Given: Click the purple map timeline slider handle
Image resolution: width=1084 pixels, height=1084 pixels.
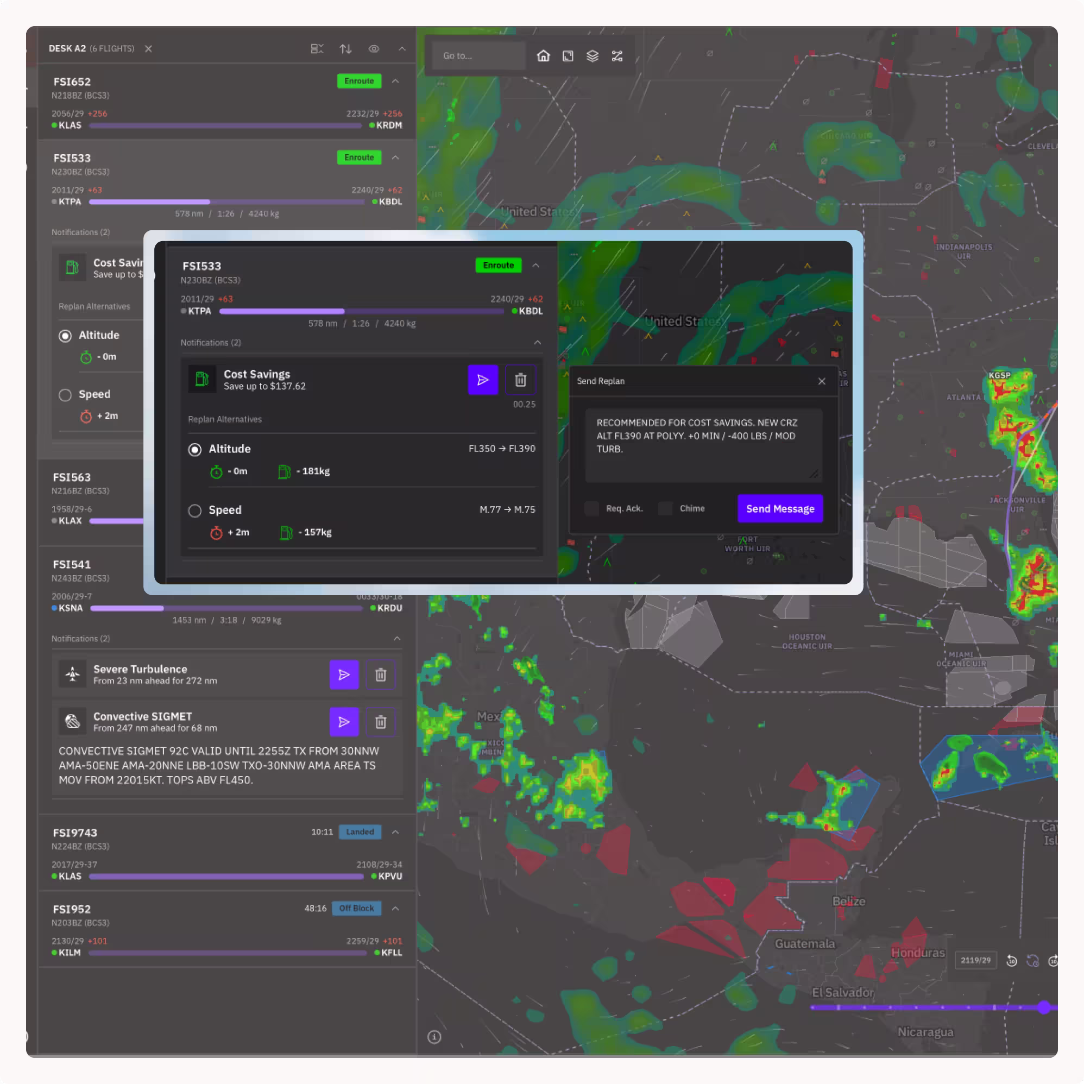Looking at the screenshot, I should [1044, 1007].
